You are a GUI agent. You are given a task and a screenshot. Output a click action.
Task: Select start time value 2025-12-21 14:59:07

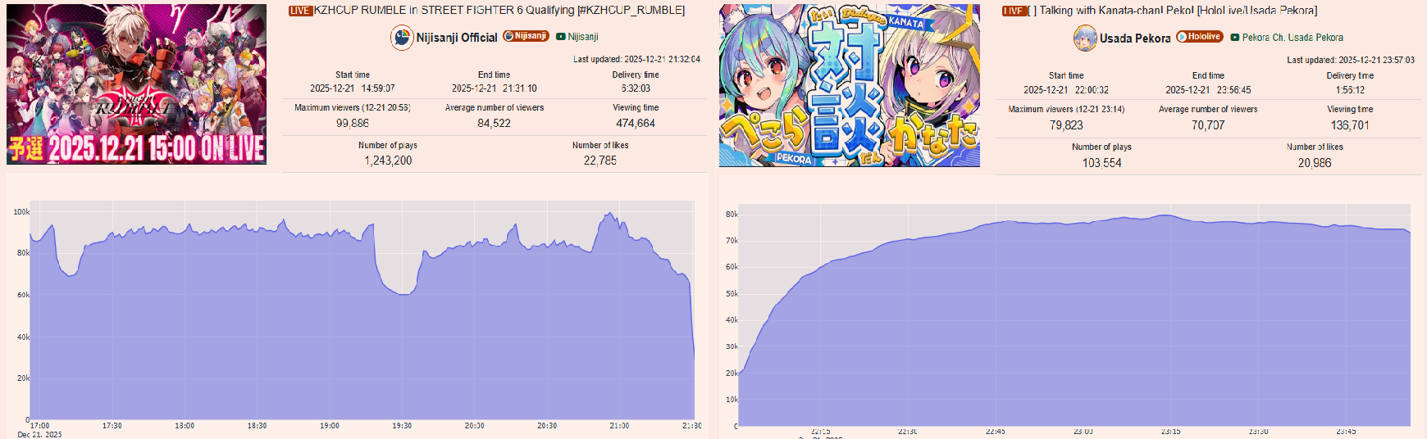point(353,88)
